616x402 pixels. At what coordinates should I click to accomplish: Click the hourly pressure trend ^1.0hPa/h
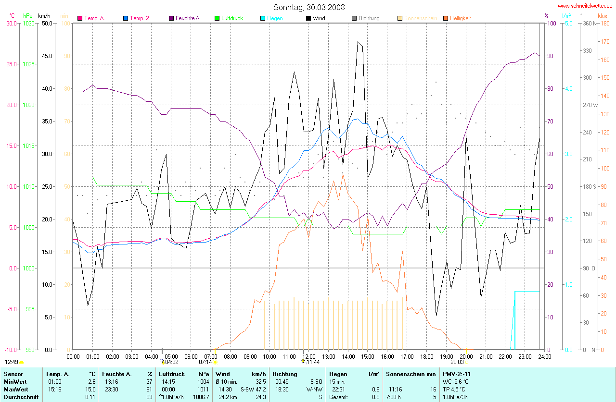171,397
